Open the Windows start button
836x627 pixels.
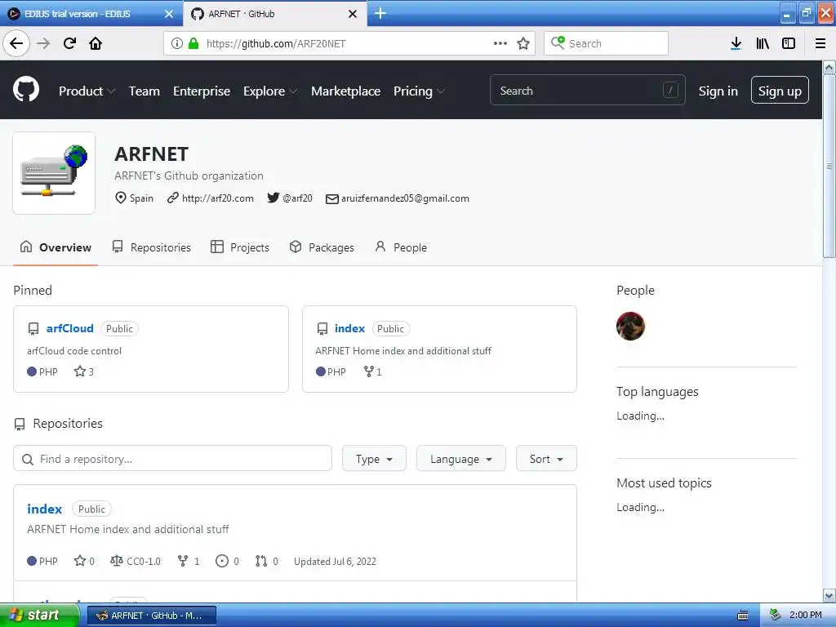[x=39, y=616]
